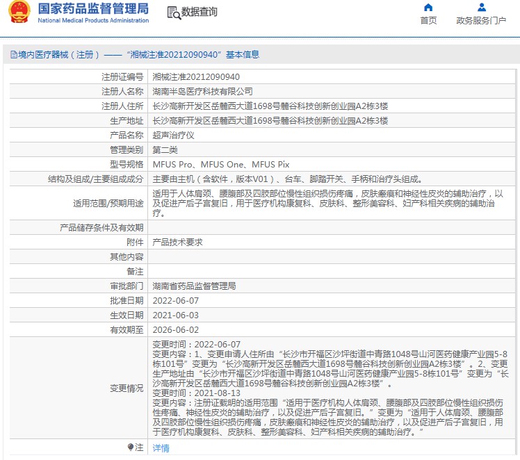This screenshot has height=460, width=520.
Task: Click expiry date 2026-06-02
Action: 176,330
